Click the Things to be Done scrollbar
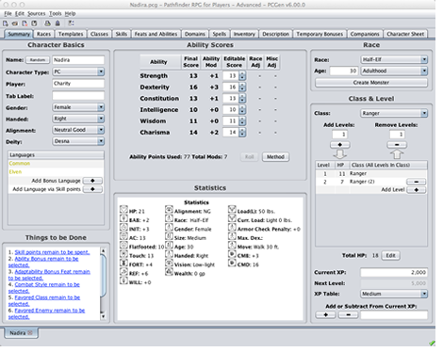The width and height of the screenshot is (443, 352). pyautogui.click(x=103, y=283)
